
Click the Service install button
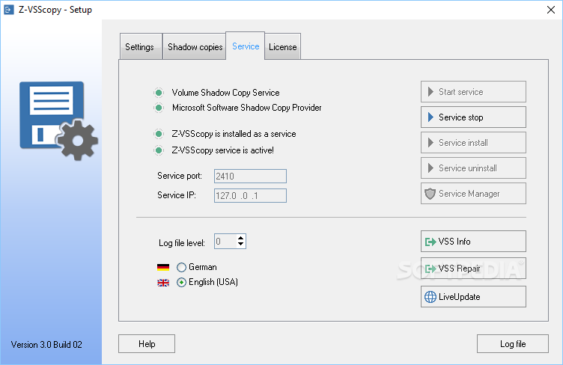pyautogui.click(x=473, y=143)
